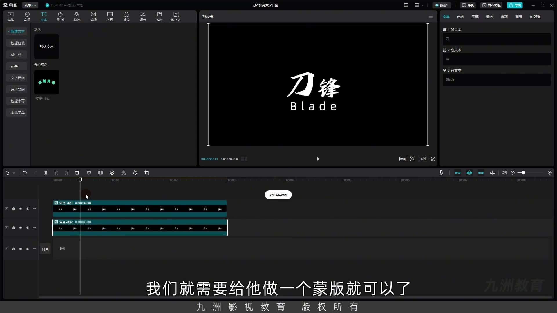
Task: Open the 字幕 subtitles panel
Action: (x=110, y=17)
